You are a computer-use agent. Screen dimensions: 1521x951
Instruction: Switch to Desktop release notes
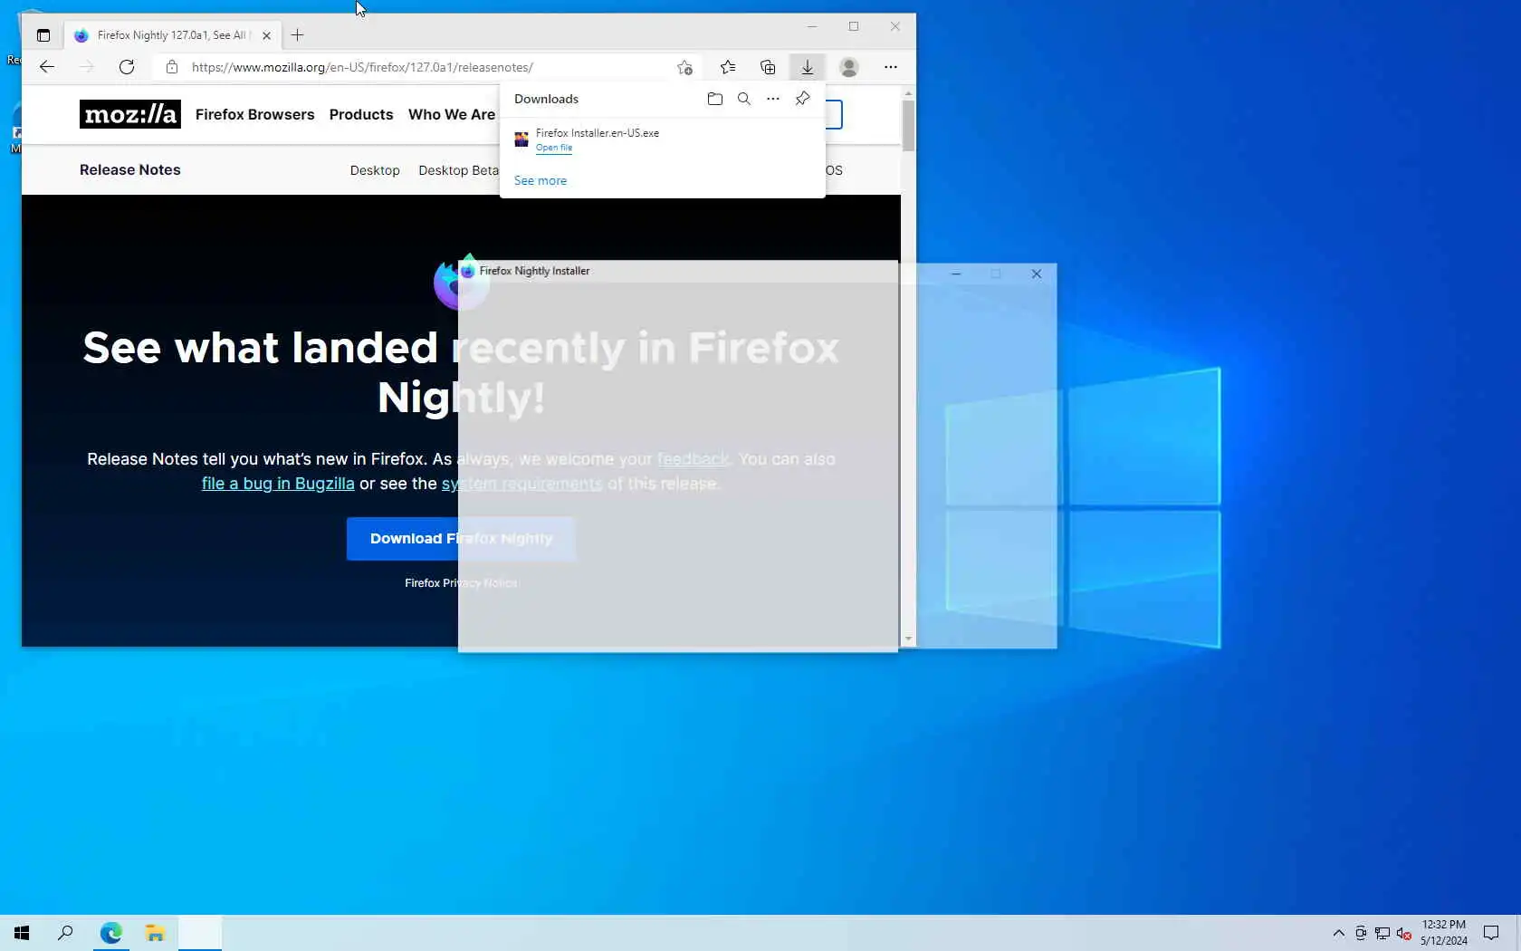pos(375,170)
